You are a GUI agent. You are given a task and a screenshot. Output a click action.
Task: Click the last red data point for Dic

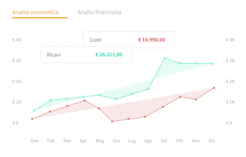(x=214, y=88)
